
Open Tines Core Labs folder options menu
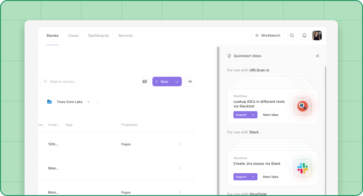click(98, 102)
